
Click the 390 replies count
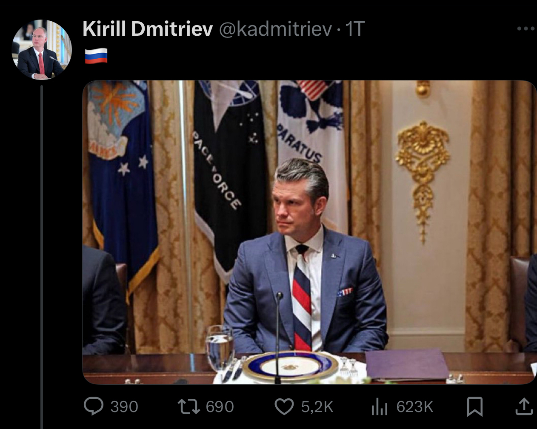[x=124, y=406]
